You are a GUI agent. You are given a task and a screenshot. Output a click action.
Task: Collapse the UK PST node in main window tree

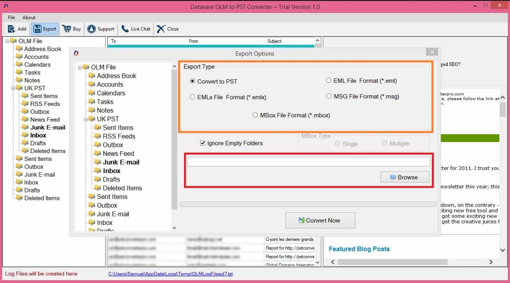(13, 88)
